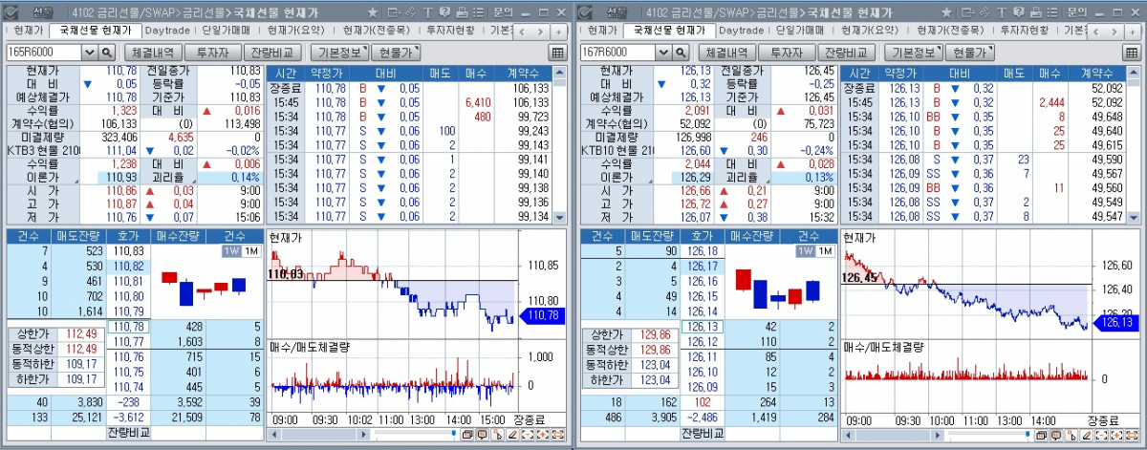Screen dimensions: 1147x450
Task: Click the first chart tool icon under left chart
Action: tap(467, 434)
